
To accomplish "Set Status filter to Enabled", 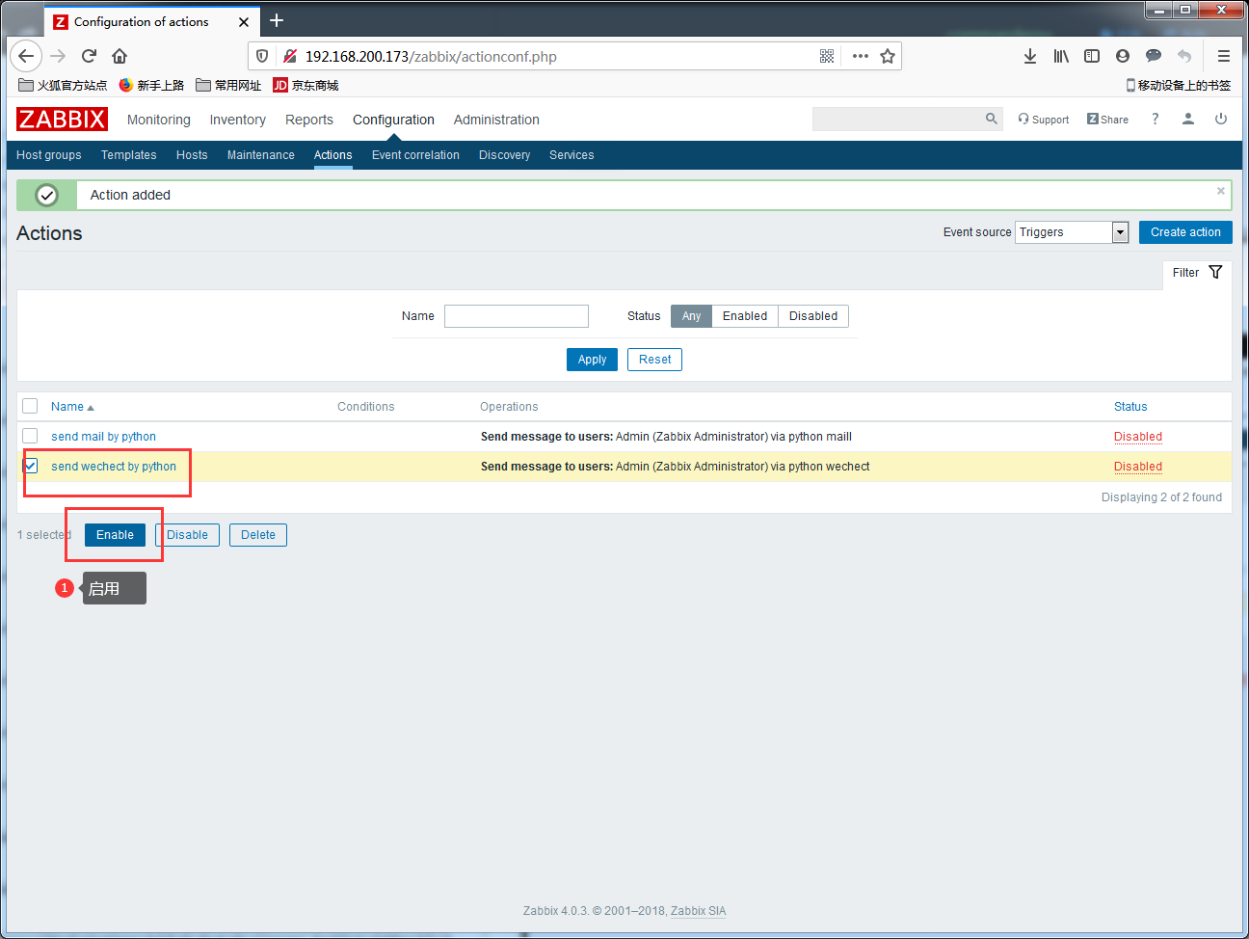I will [745, 316].
